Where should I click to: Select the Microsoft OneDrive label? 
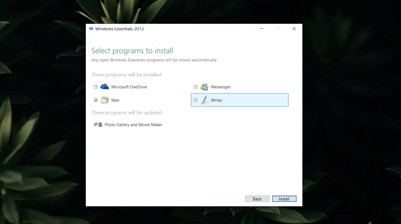pos(129,87)
